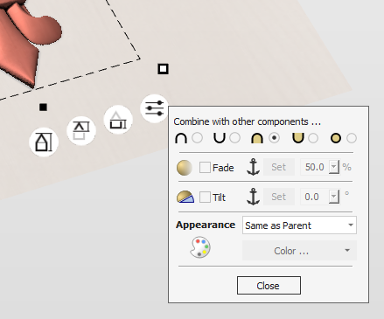The image size is (384, 319).
Task: Select the Add combine mode radio button
Action: 198,138
